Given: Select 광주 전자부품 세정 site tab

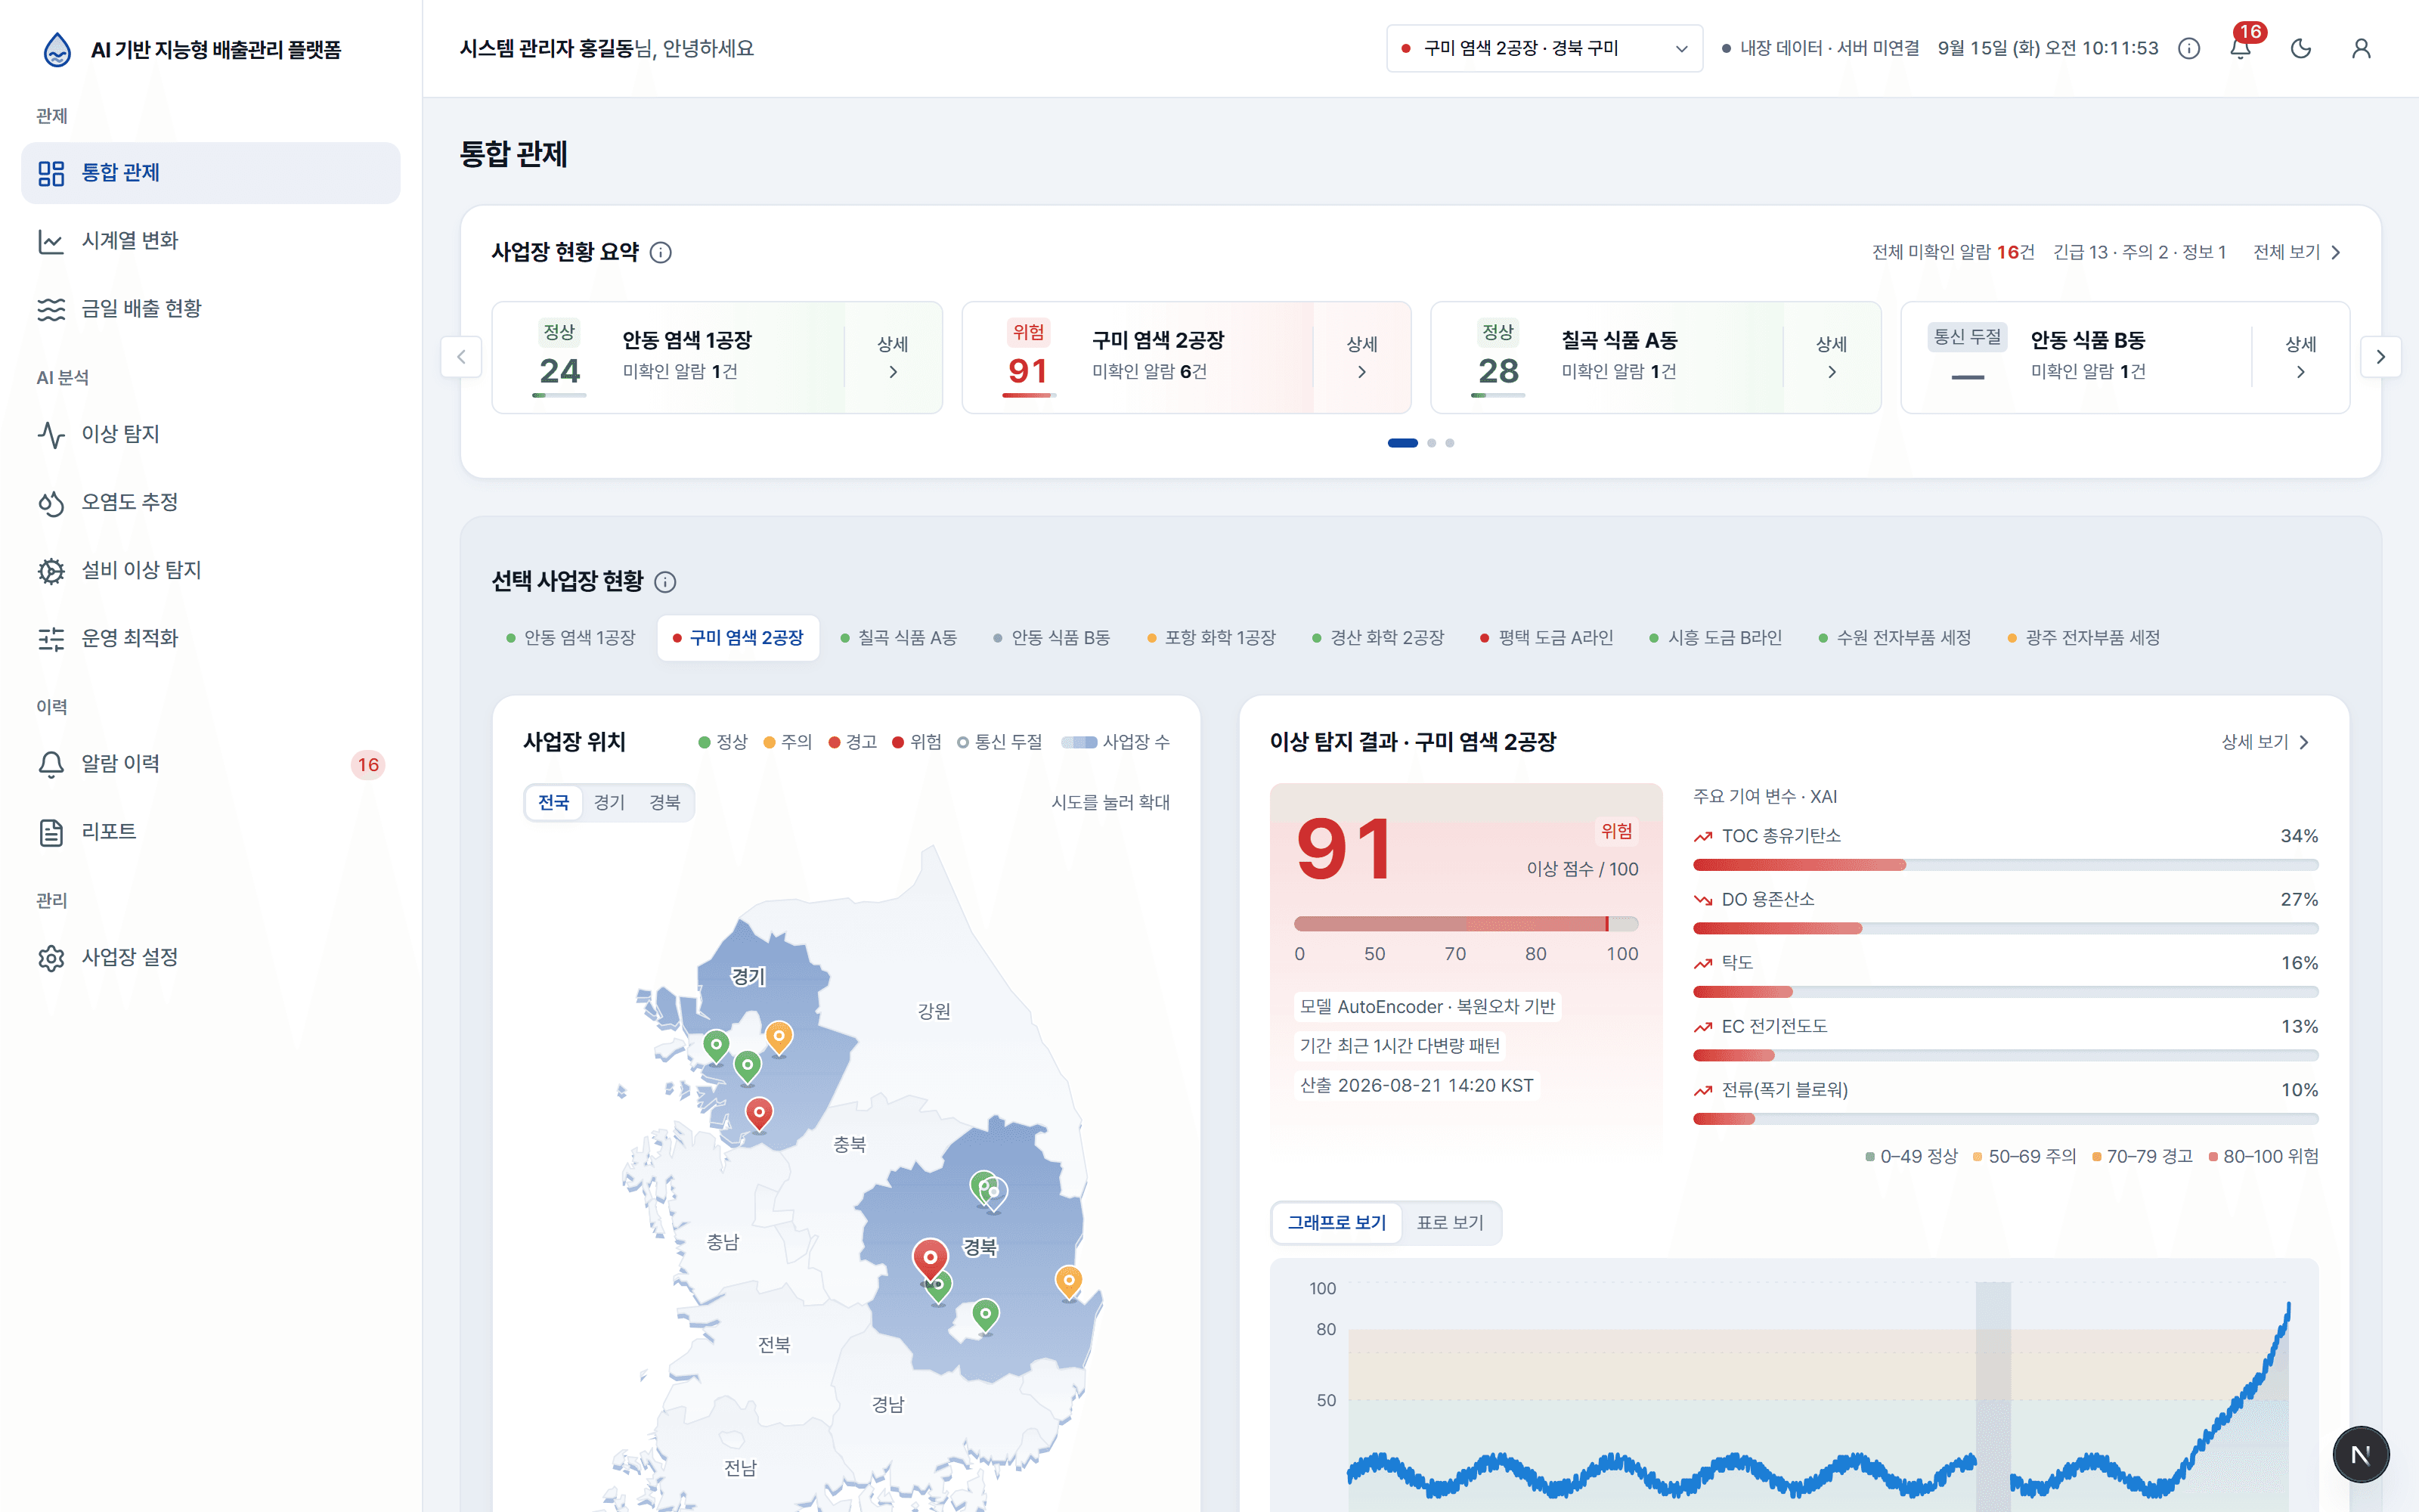Looking at the screenshot, I should click(2084, 638).
